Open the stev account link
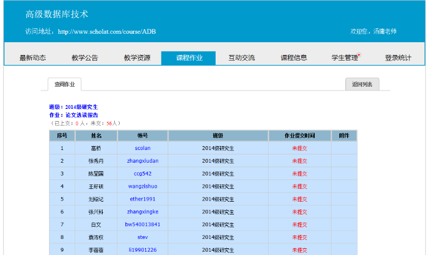 click(x=143, y=237)
